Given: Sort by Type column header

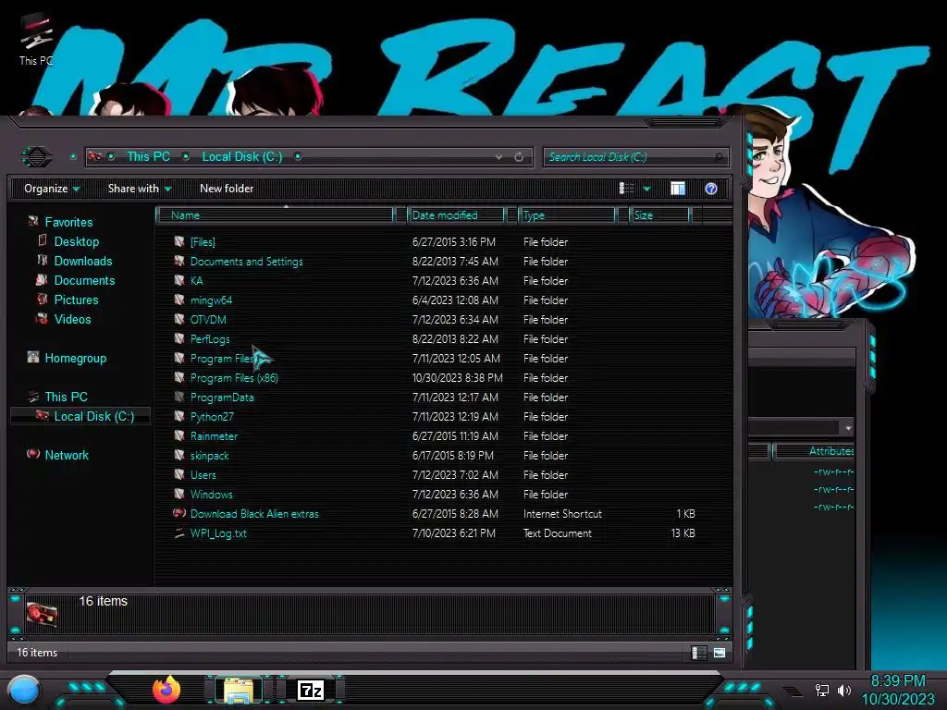Looking at the screenshot, I should click(567, 214).
